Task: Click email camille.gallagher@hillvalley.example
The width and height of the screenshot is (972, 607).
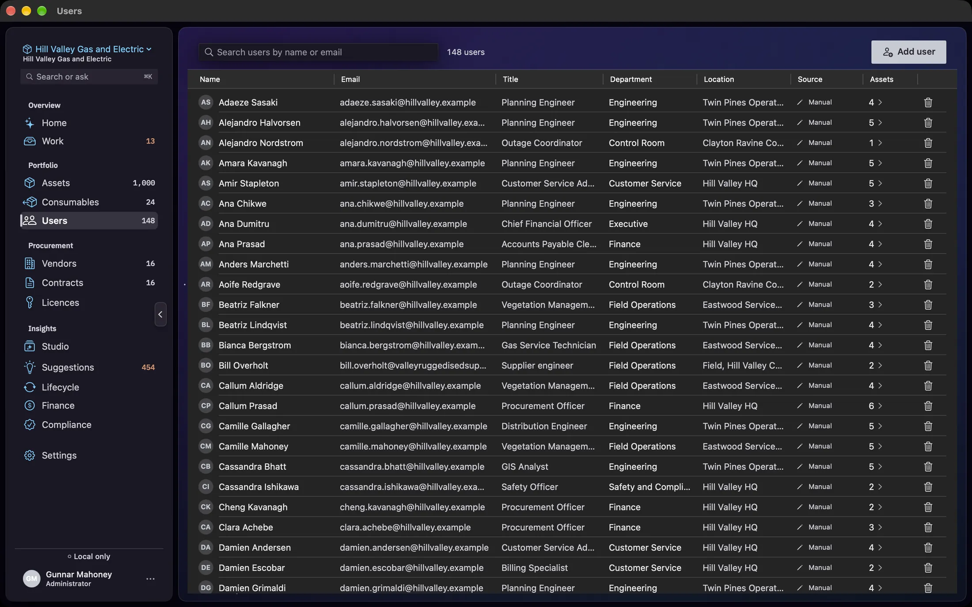Action: 413,426
